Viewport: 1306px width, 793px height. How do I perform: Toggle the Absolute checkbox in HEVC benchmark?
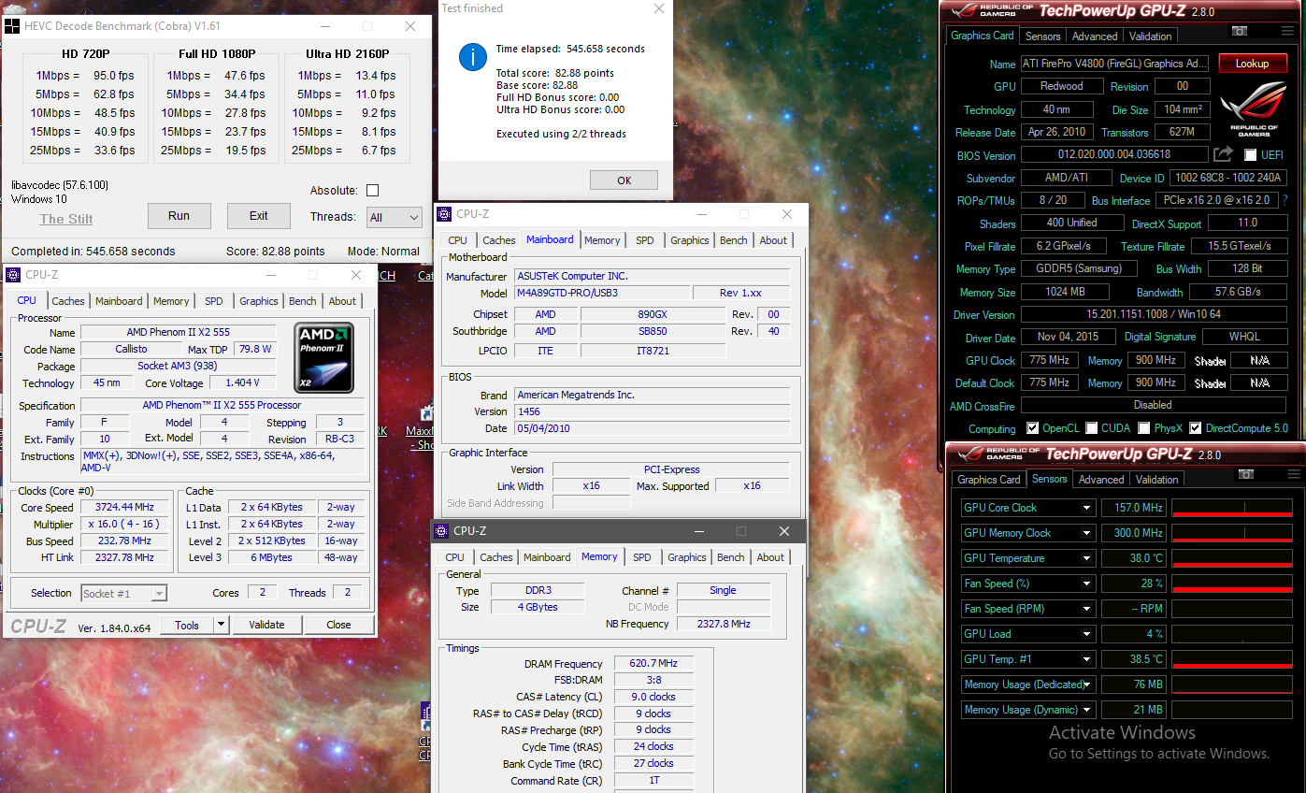[x=372, y=191]
